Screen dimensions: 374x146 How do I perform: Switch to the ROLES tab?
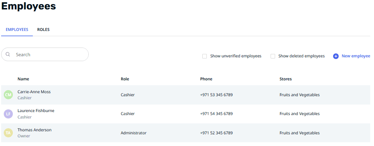(43, 29)
